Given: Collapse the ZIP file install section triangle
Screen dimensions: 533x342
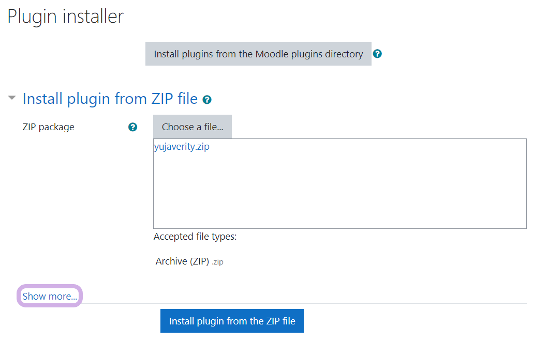Looking at the screenshot, I should pyautogui.click(x=12, y=98).
